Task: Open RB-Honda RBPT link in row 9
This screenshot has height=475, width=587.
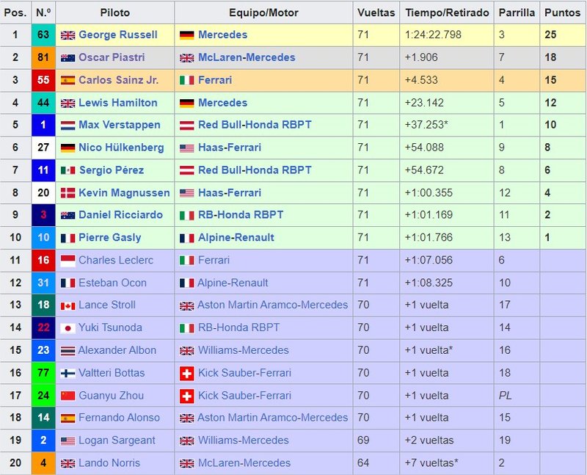Action: [241, 214]
